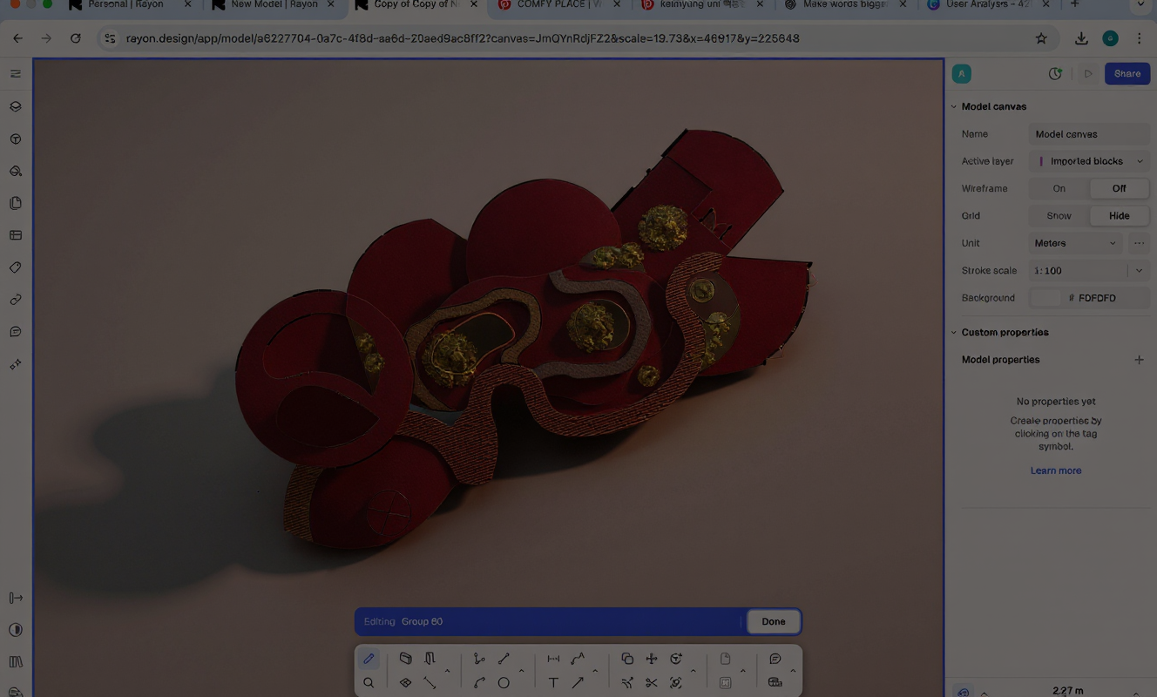Select the Text tool in bottom toolbar
This screenshot has width=1157, height=697.
pos(553,683)
